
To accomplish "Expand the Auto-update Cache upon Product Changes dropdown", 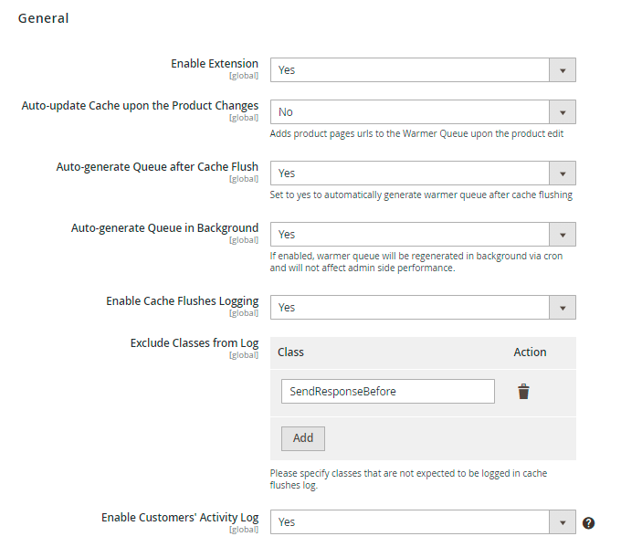I will [x=423, y=112].
